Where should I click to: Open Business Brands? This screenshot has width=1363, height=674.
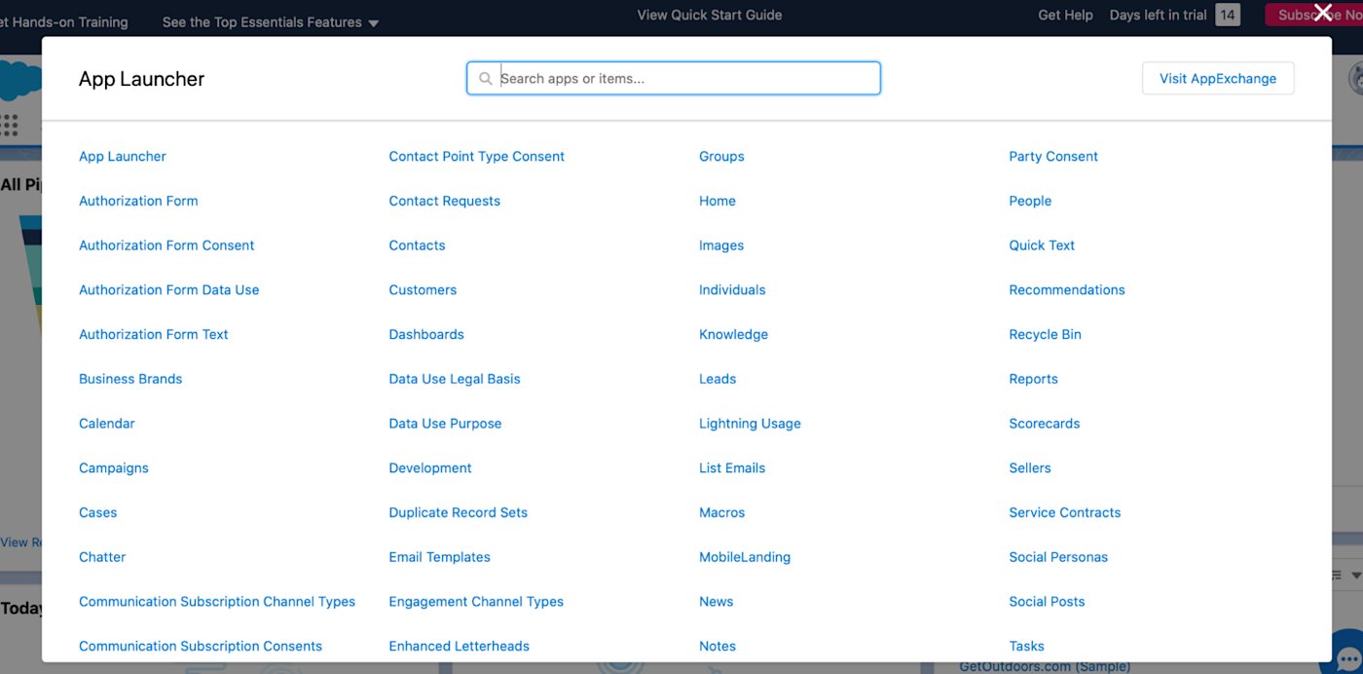pos(130,379)
